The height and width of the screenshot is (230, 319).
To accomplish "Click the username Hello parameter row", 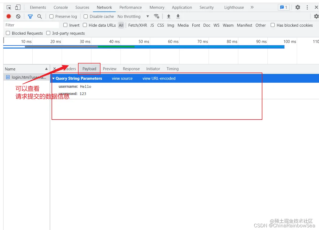I will 75,86.
